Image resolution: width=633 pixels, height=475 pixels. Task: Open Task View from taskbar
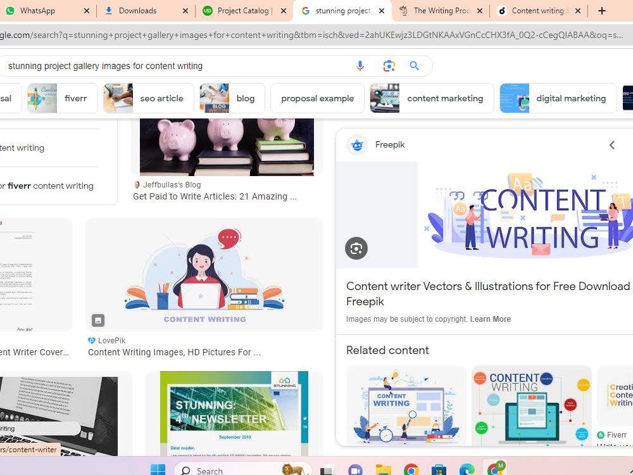tap(327, 471)
